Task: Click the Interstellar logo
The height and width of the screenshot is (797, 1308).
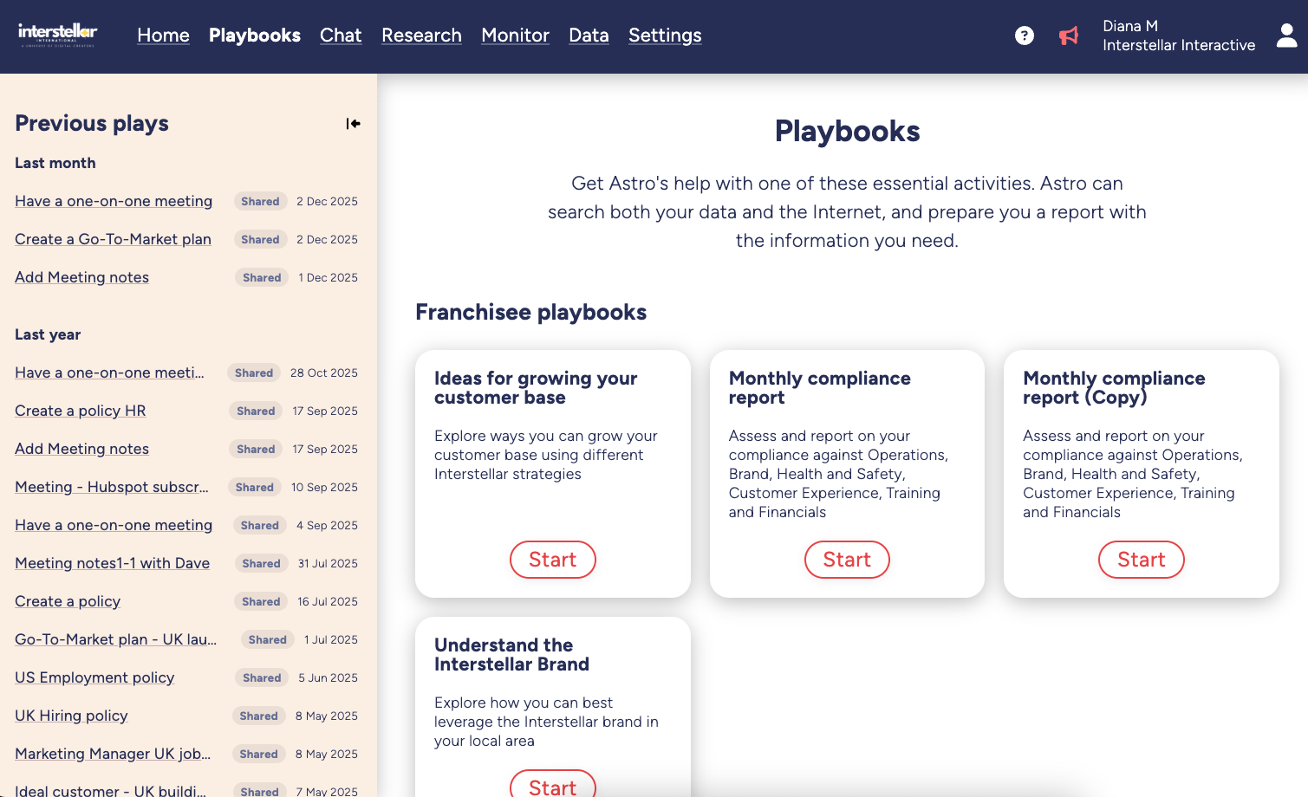Action: click(57, 36)
